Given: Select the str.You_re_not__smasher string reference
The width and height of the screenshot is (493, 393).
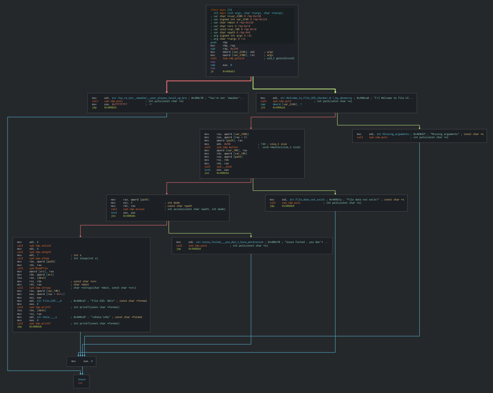Looking at the screenshot, I should coord(149,98).
